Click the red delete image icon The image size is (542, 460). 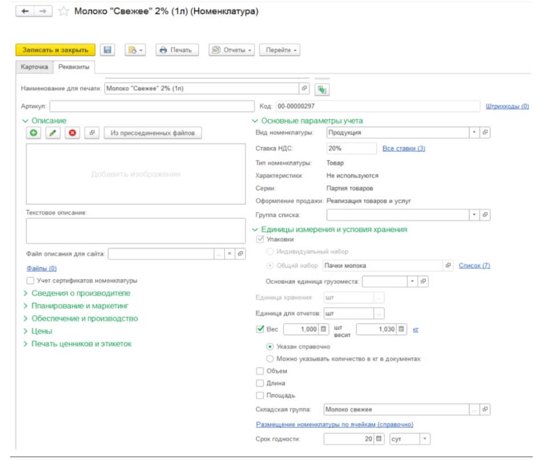point(72,133)
